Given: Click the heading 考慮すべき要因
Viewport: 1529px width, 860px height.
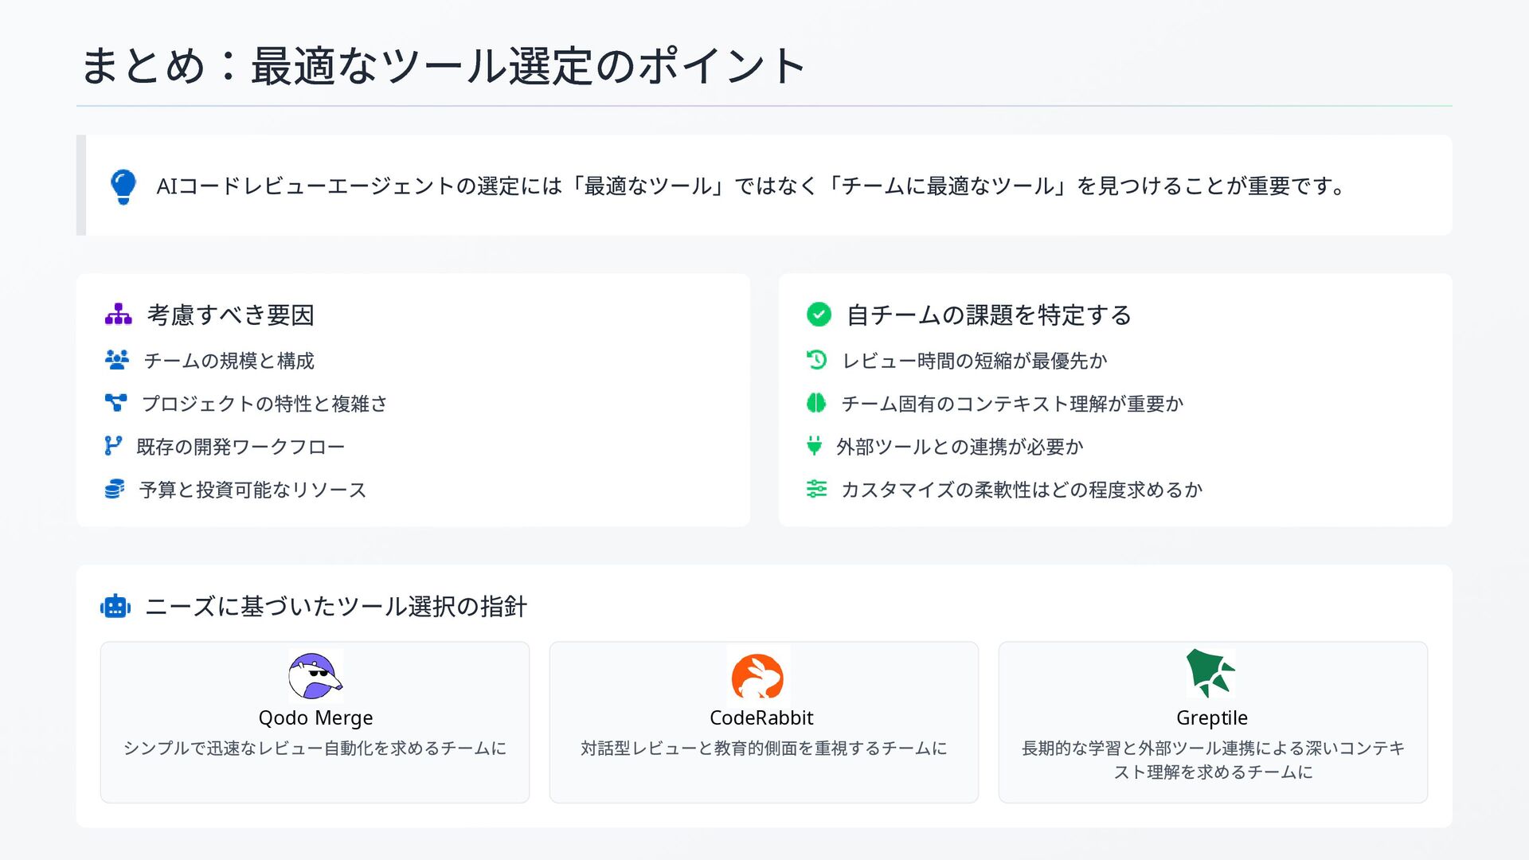Looking at the screenshot, I should coord(231,315).
